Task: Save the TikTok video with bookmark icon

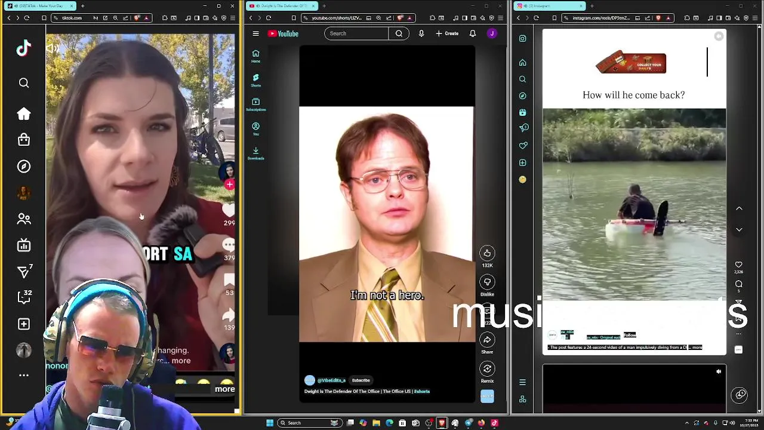Action: coord(229,280)
